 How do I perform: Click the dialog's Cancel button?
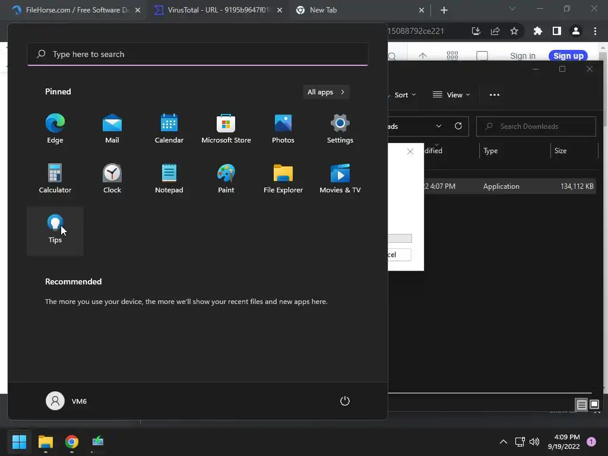400,255
